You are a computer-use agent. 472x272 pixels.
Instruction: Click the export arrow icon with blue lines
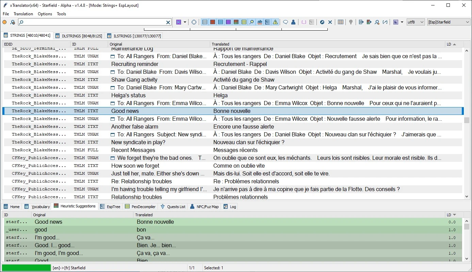pyautogui.click(x=361, y=22)
